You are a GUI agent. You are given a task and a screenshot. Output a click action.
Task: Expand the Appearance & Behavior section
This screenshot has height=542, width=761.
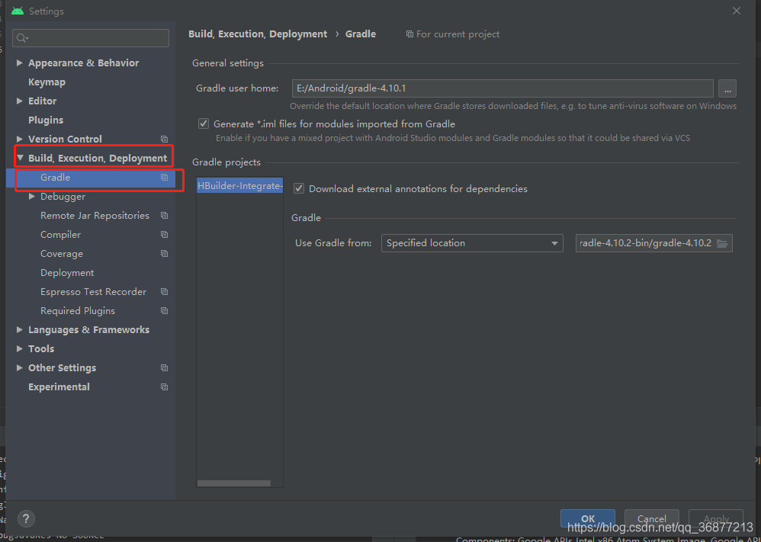point(19,63)
